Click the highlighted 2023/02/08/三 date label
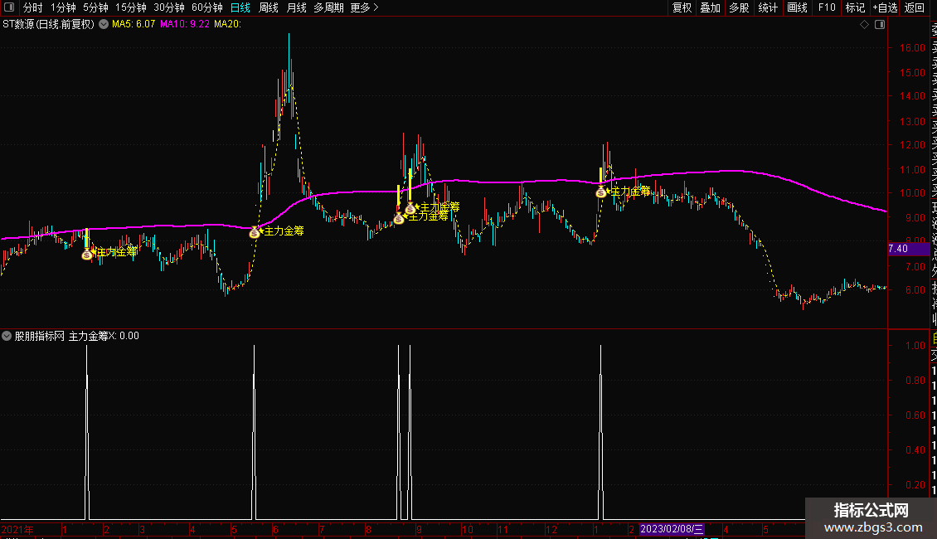 click(x=672, y=529)
